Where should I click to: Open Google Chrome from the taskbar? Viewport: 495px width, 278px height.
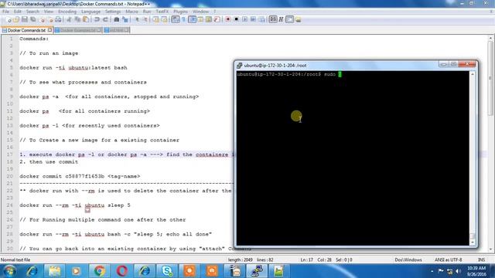(x=100, y=271)
